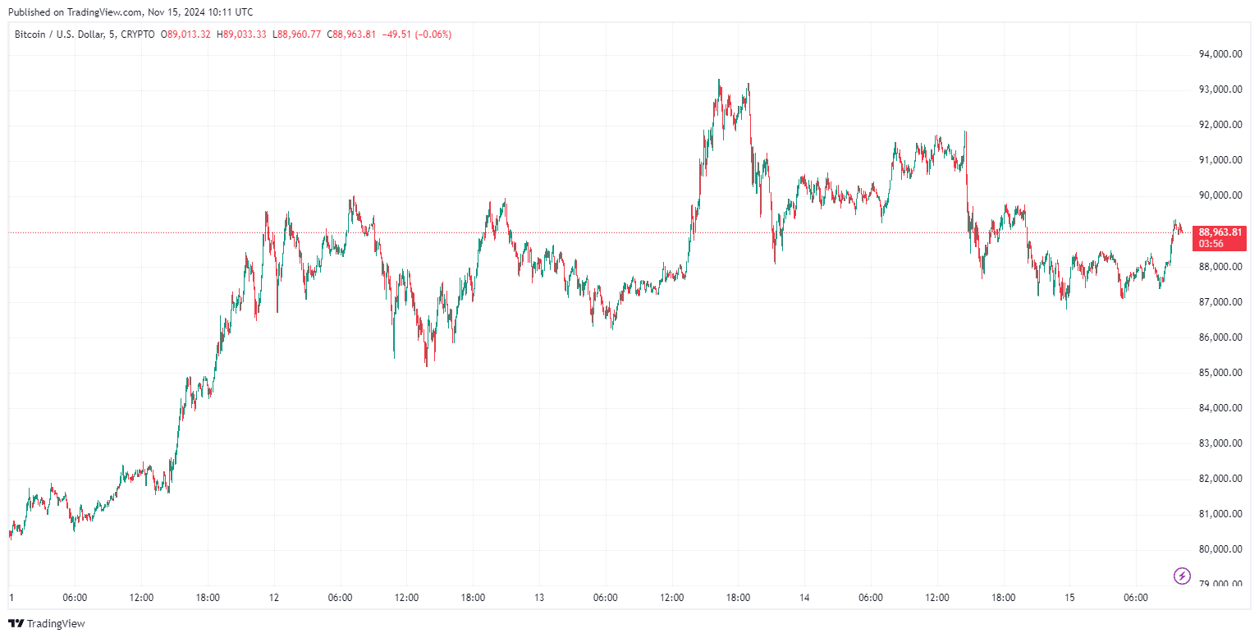The image size is (1259, 638).
Task: Click the Published on TradingView.com header text
Action: tap(130, 12)
